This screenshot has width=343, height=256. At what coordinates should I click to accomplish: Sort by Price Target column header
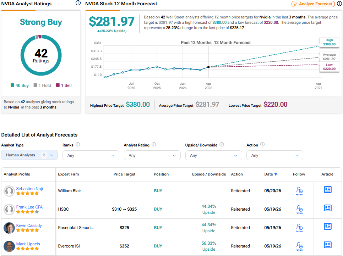point(124,174)
